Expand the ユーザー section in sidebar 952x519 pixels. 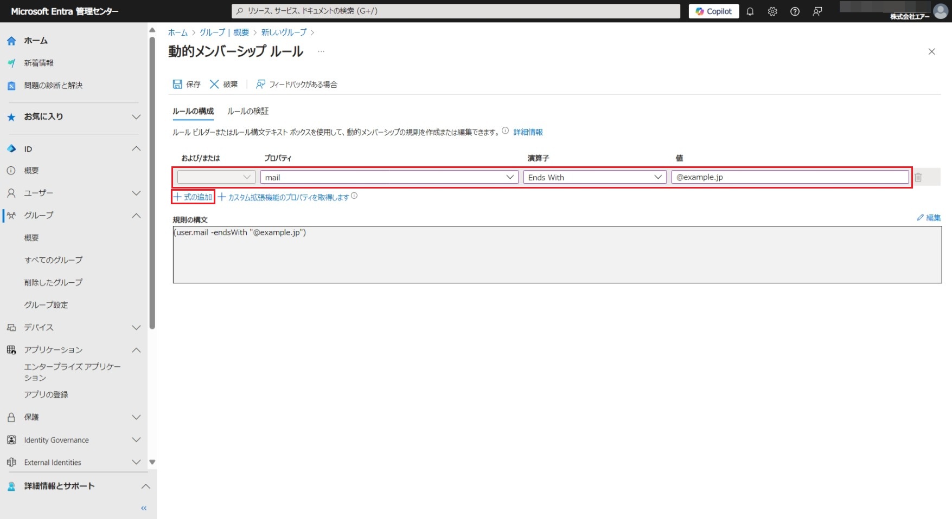point(136,193)
